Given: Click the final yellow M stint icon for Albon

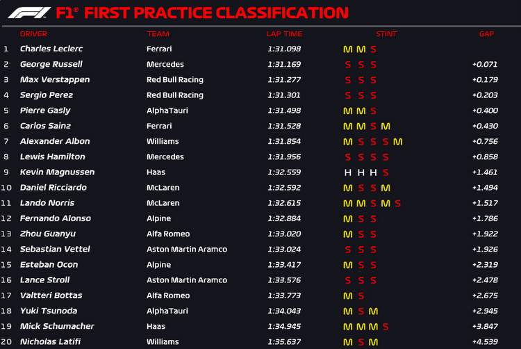Looking at the screenshot, I should (398, 142).
